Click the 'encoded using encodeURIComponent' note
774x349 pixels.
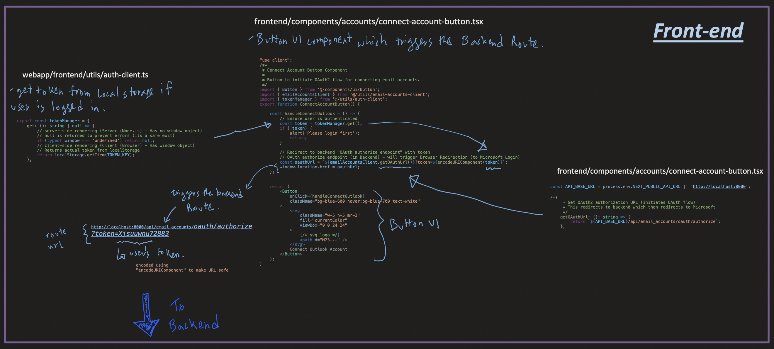[182, 267]
